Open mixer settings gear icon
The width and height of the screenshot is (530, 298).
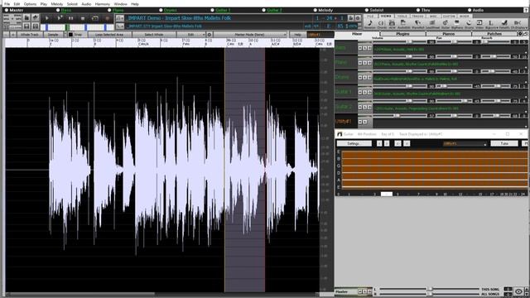click(520, 34)
